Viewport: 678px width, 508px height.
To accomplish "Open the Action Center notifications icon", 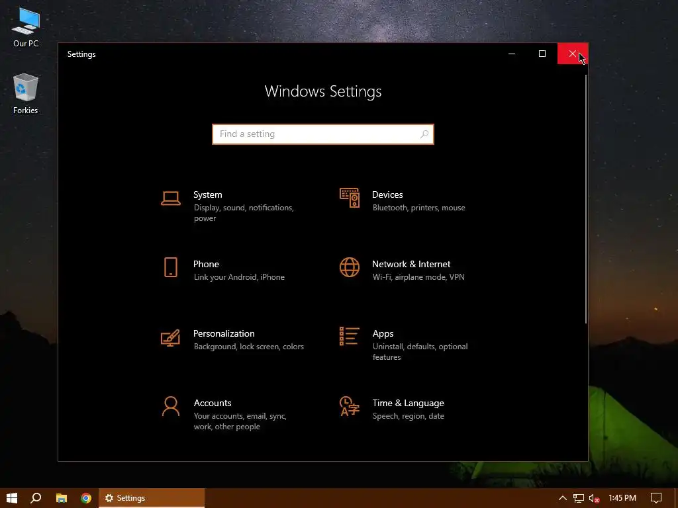I will point(656,498).
